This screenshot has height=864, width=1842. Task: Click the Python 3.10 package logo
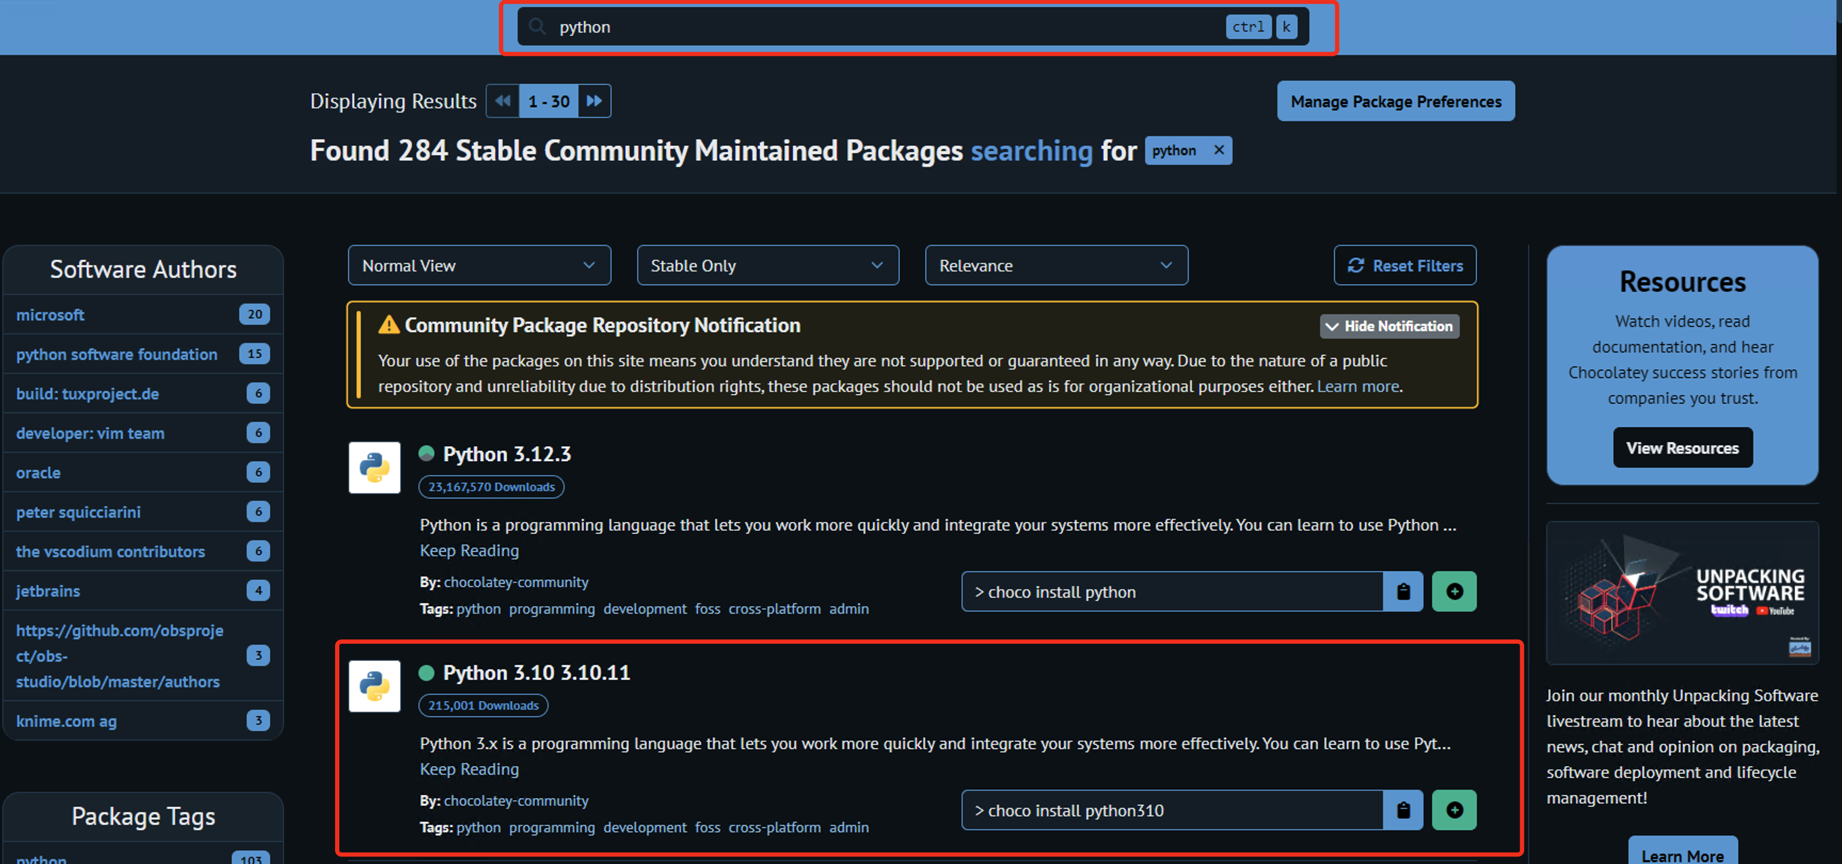coord(374,686)
